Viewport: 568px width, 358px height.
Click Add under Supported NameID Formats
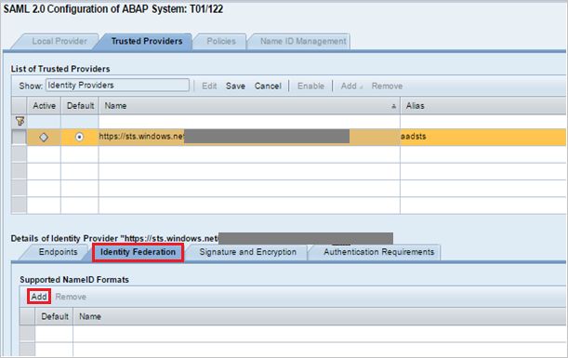tap(39, 297)
